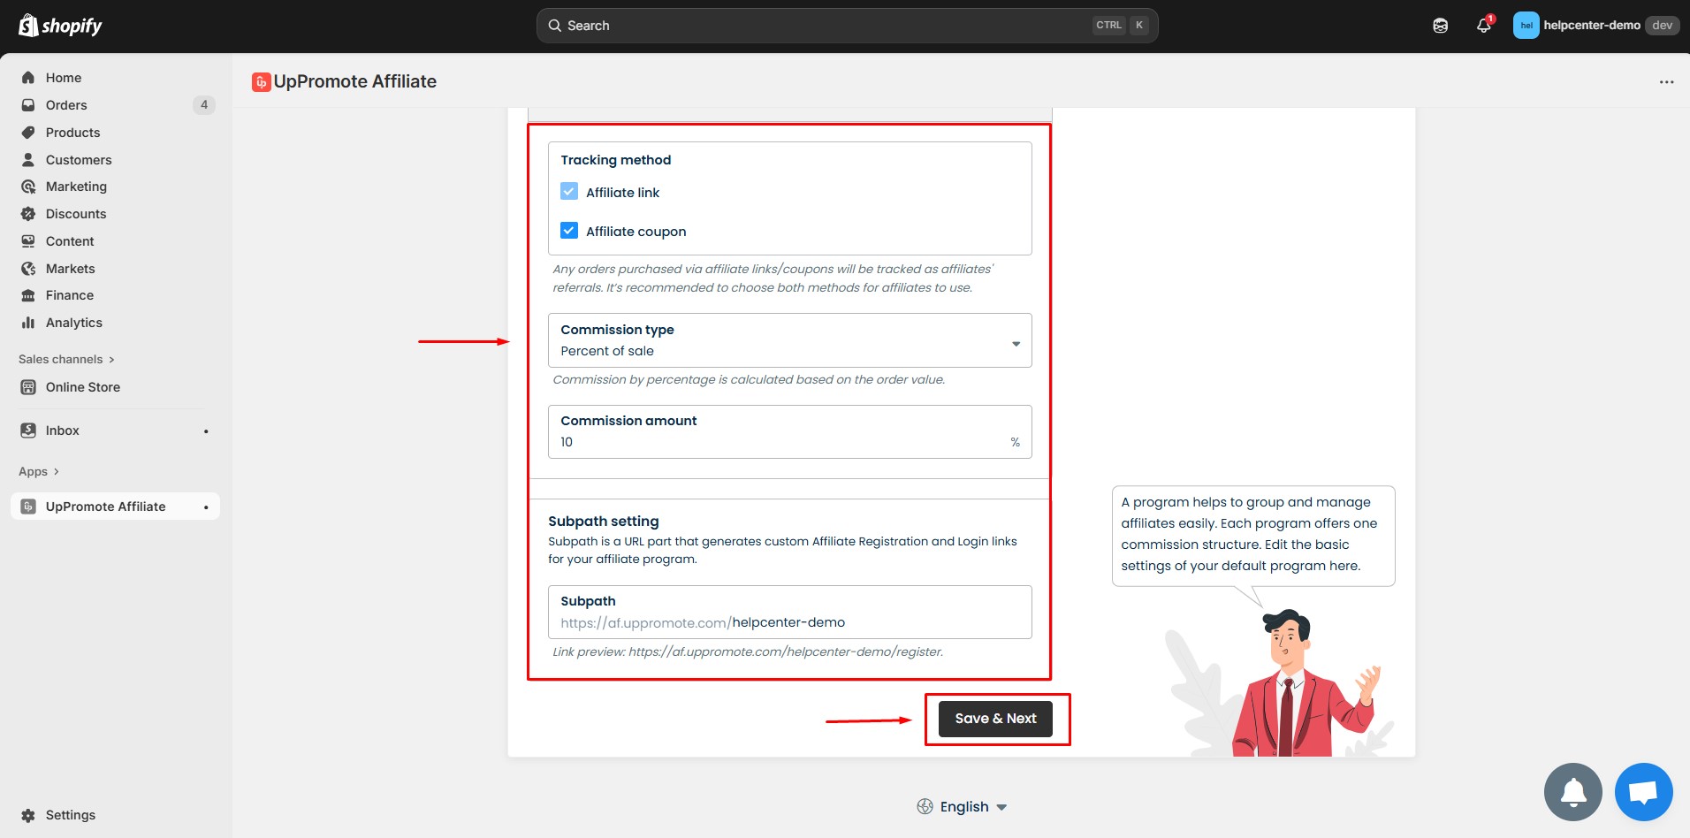Click the Shopify logo in top bar

[x=60, y=26]
